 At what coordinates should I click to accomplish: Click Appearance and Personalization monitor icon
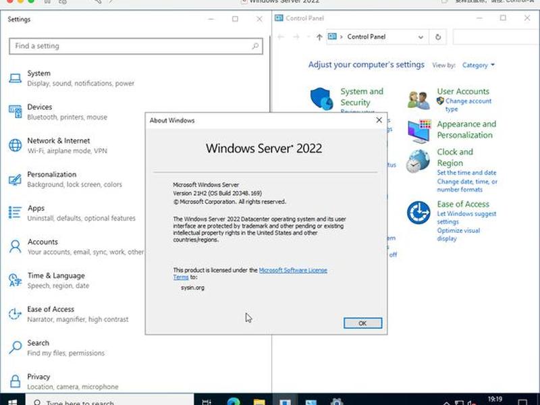[x=419, y=131]
